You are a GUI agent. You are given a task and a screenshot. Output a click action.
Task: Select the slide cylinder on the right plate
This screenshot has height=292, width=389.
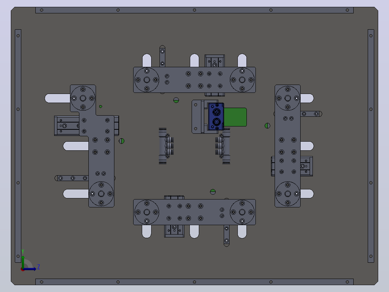coord(306,166)
